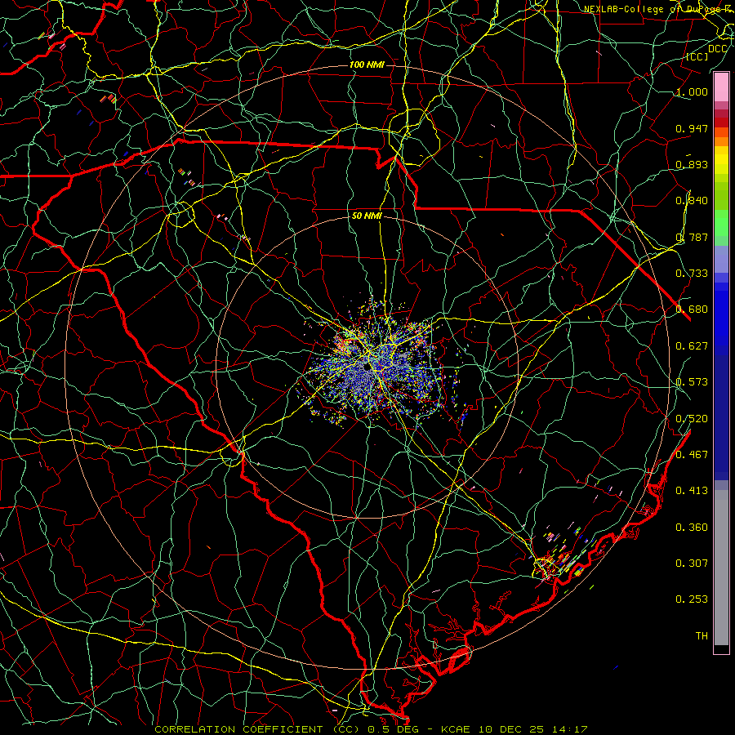The height and width of the screenshot is (735, 735).
Task: Click the 0.627 legend value
Action: [692, 346]
